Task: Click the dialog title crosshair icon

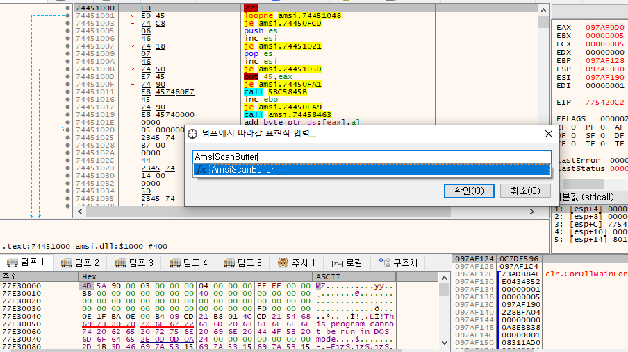Action: pos(192,134)
